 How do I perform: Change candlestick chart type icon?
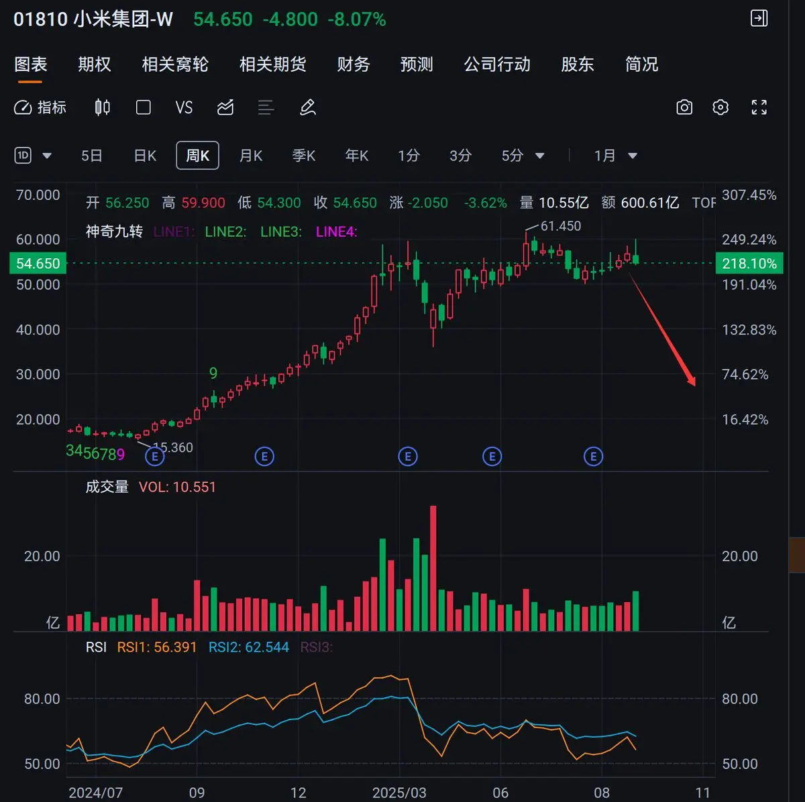tap(102, 107)
